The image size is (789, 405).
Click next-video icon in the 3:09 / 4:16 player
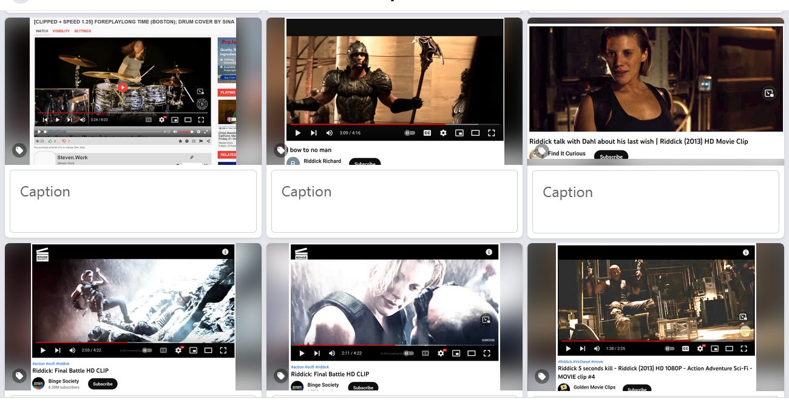[x=314, y=133]
